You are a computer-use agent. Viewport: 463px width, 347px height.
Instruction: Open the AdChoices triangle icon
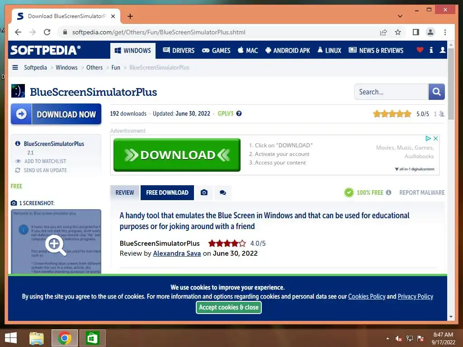pyautogui.click(x=428, y=138)
